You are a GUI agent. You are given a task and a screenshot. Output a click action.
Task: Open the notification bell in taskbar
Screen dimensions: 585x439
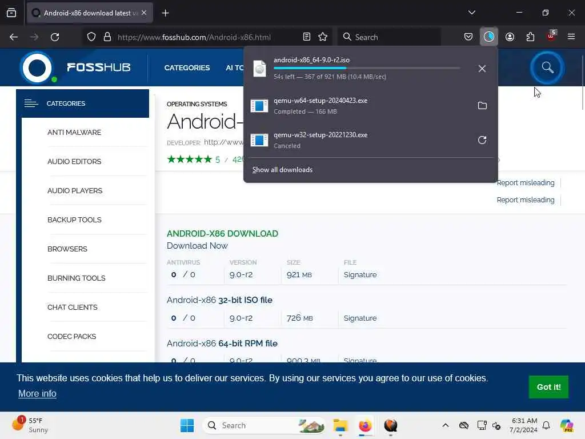click(546, 425)
